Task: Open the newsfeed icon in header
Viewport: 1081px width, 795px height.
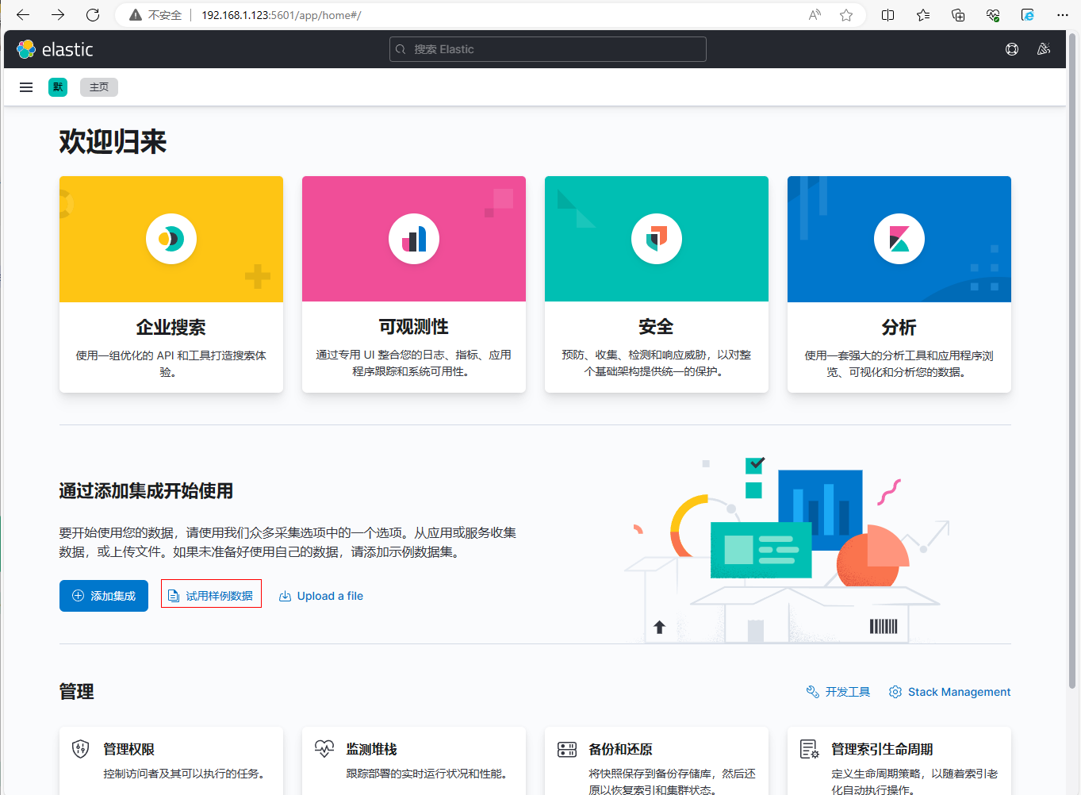Action: [1044, 49]
